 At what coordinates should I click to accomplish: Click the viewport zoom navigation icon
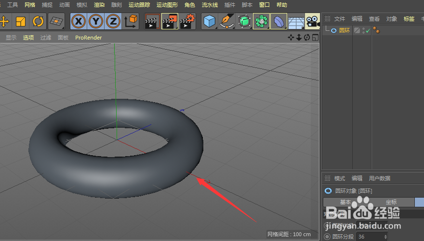299,37
